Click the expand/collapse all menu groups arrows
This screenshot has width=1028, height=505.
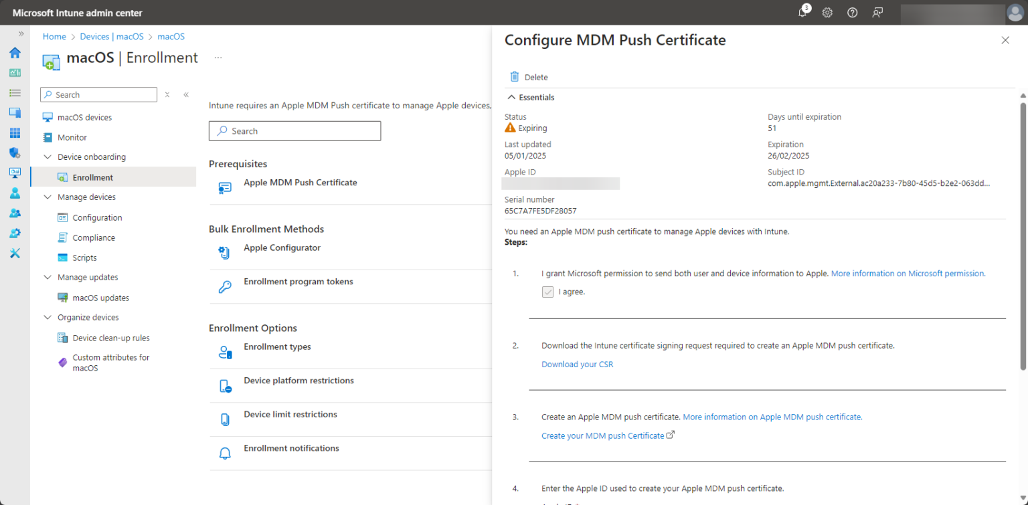[x=167, y=95]
